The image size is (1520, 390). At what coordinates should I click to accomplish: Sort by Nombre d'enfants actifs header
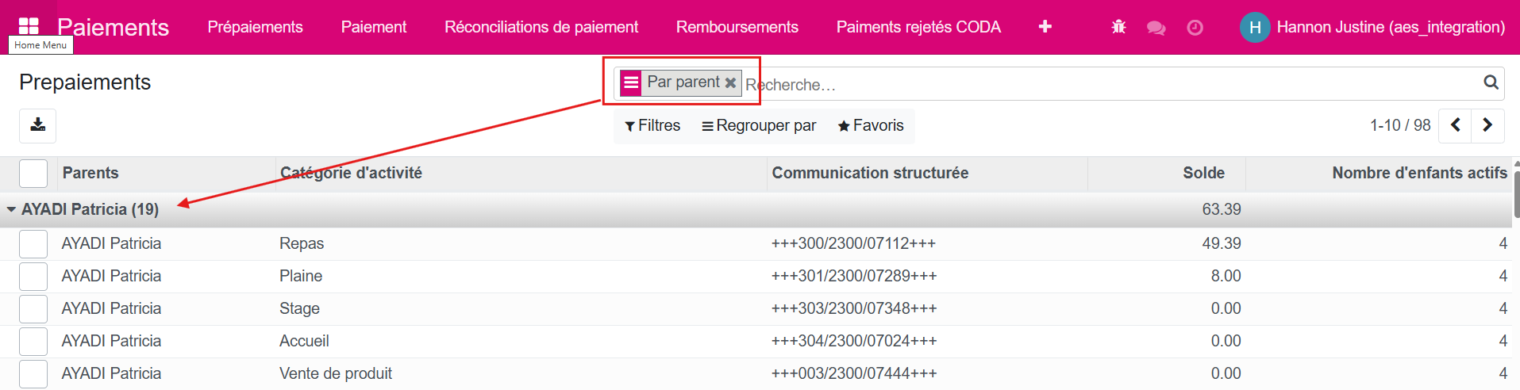(x=1419, y=173)
